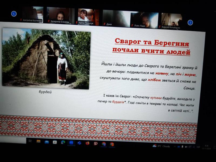Click the бурдей photo on the slide

click(46, 59)
